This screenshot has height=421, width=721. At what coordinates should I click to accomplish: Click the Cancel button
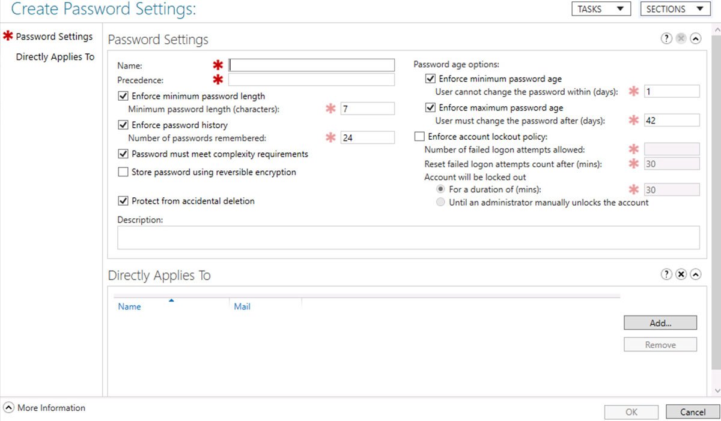(x=692, y=412)
